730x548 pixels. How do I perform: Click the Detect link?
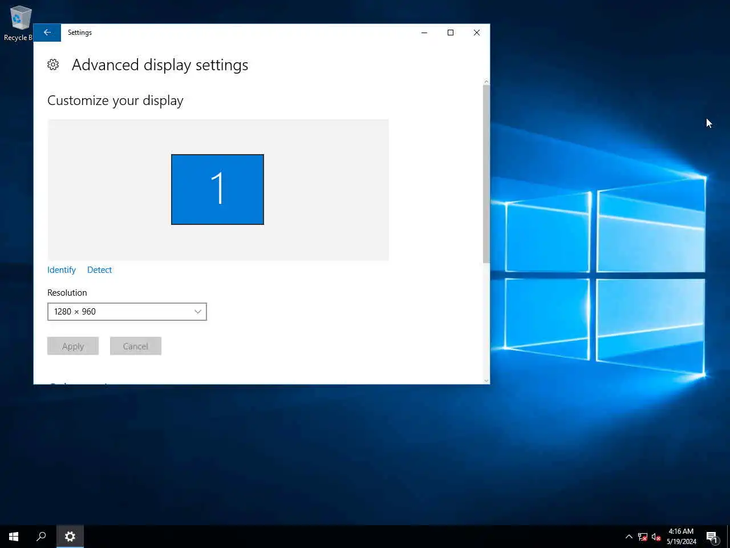coord(99,270)
